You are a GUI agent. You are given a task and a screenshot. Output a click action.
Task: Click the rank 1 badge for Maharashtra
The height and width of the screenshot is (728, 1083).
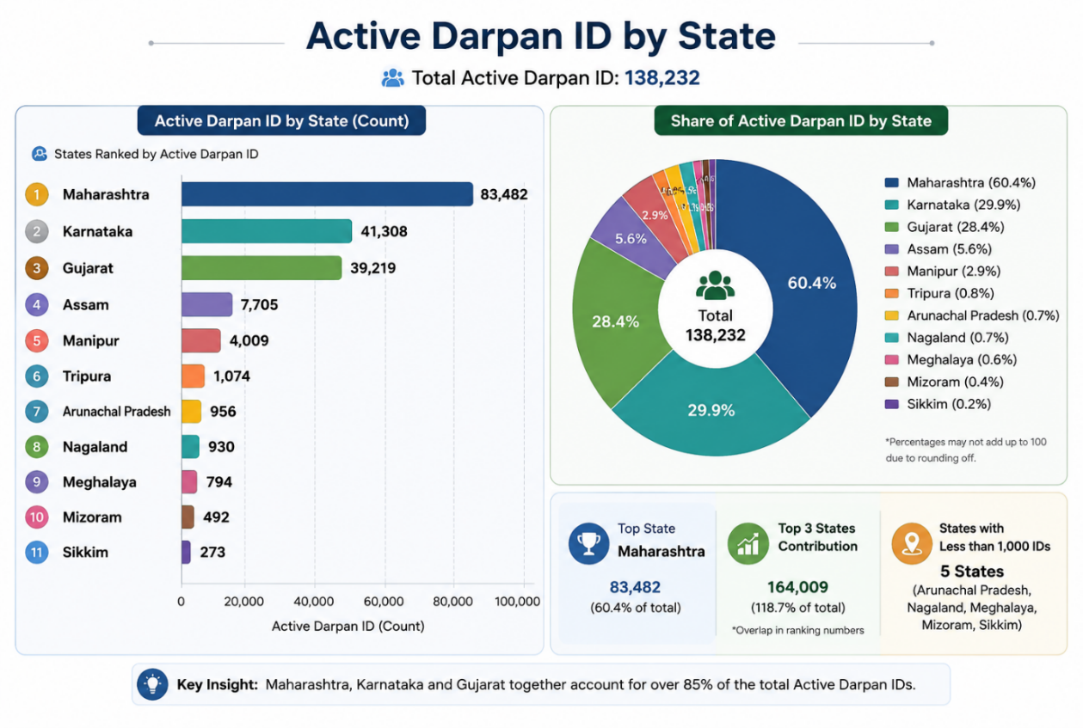(x=36, y=195)
